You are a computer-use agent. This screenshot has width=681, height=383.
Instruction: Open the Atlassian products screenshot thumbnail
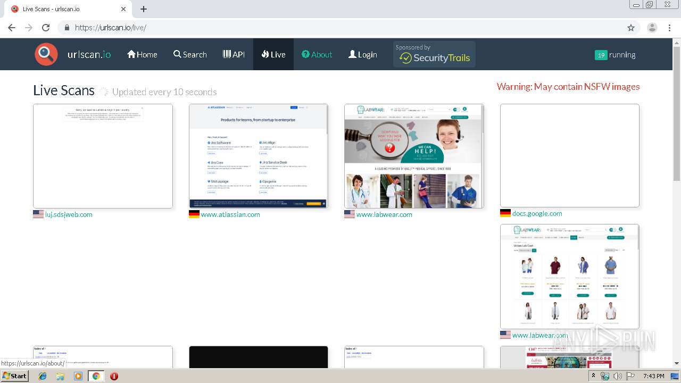pyautogui.click(x=258, y=156)
